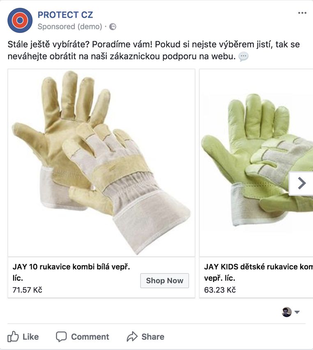Click the Share label text
This screenshot has width=313, height=350.
click(153, 336)
